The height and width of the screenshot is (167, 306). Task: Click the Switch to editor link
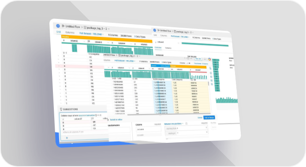116,120
